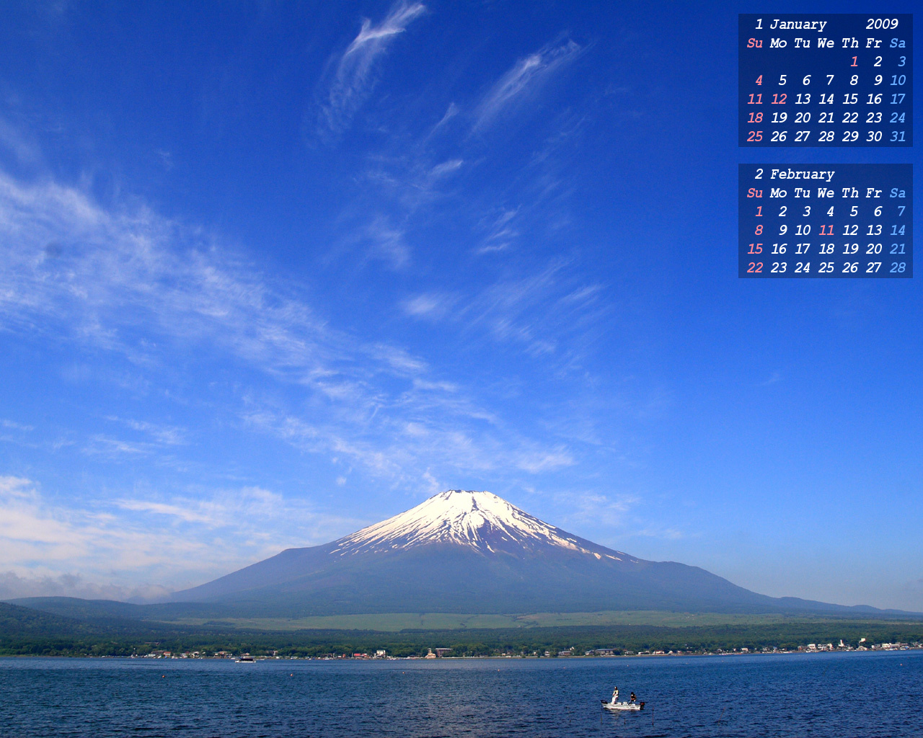Image resolution: width=923 pixels, height=738 pixels.
Task: Select February 28 in the calendar
Action: (x=898, y=268)
